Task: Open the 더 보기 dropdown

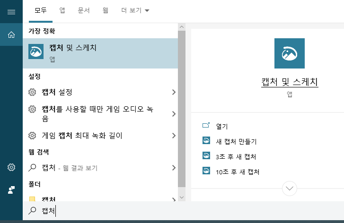Action: 135,10
